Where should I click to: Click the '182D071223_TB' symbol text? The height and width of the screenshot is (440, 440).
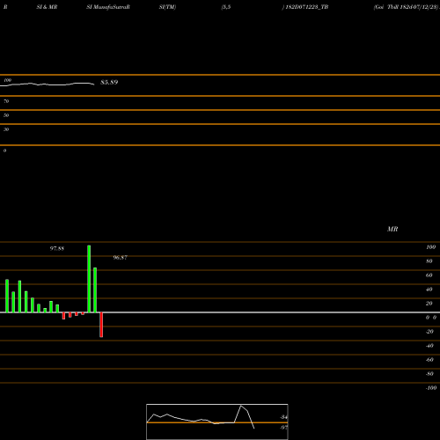click(x=306, y=7)
